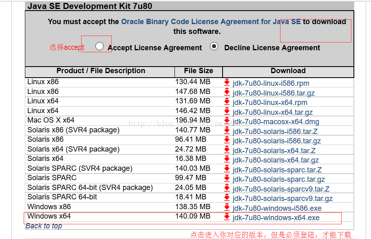Click the 196.94 MB file size
The width and height of the screenshot is (371, 239).
point(192,120)
